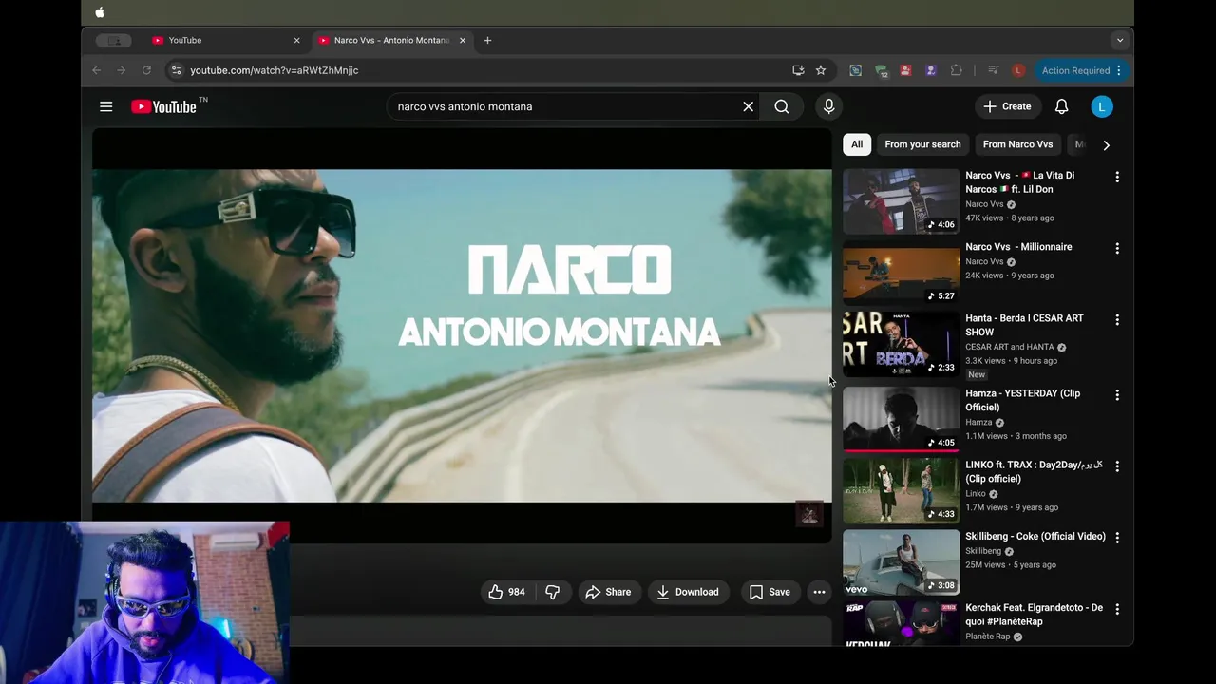
Task: Bookmark this page with the star icon
Action: 821,70
